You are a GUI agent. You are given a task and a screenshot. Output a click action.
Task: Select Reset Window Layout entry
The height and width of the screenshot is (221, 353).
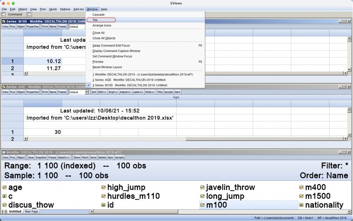pyautogui.click(x=145, y=67)
